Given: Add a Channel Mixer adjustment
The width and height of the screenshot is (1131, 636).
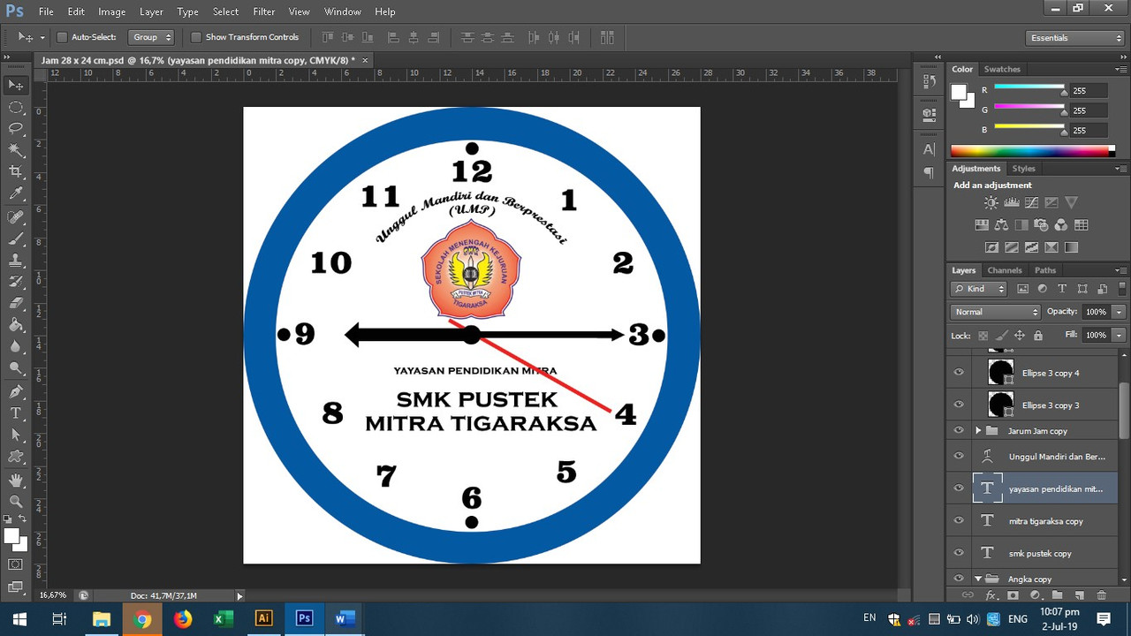Looking at the screenshot, I should coord(1061,225).
